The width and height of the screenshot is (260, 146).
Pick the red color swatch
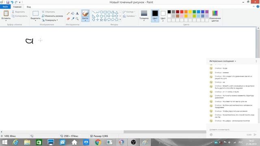[182, 12]
